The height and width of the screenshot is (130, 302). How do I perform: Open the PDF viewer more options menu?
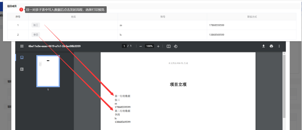pyautogui.click(x=279, y=46)
